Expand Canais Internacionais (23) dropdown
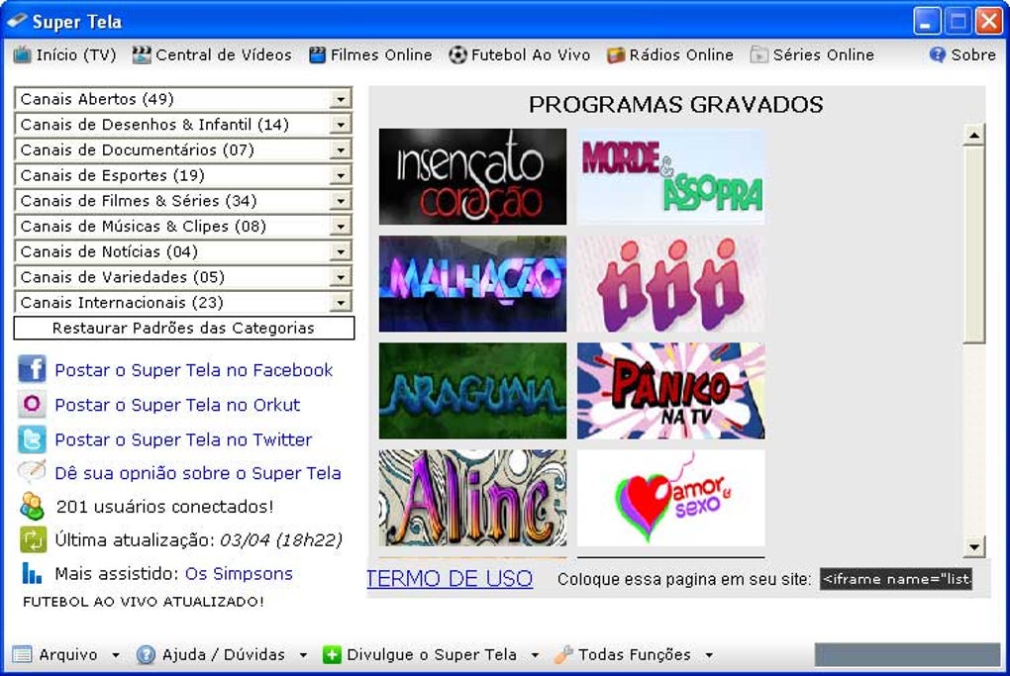1010x676 pixels. pos(340,303)
